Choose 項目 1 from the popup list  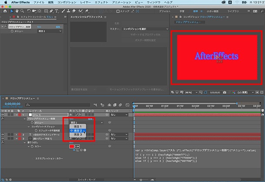(x=78, y=127)
